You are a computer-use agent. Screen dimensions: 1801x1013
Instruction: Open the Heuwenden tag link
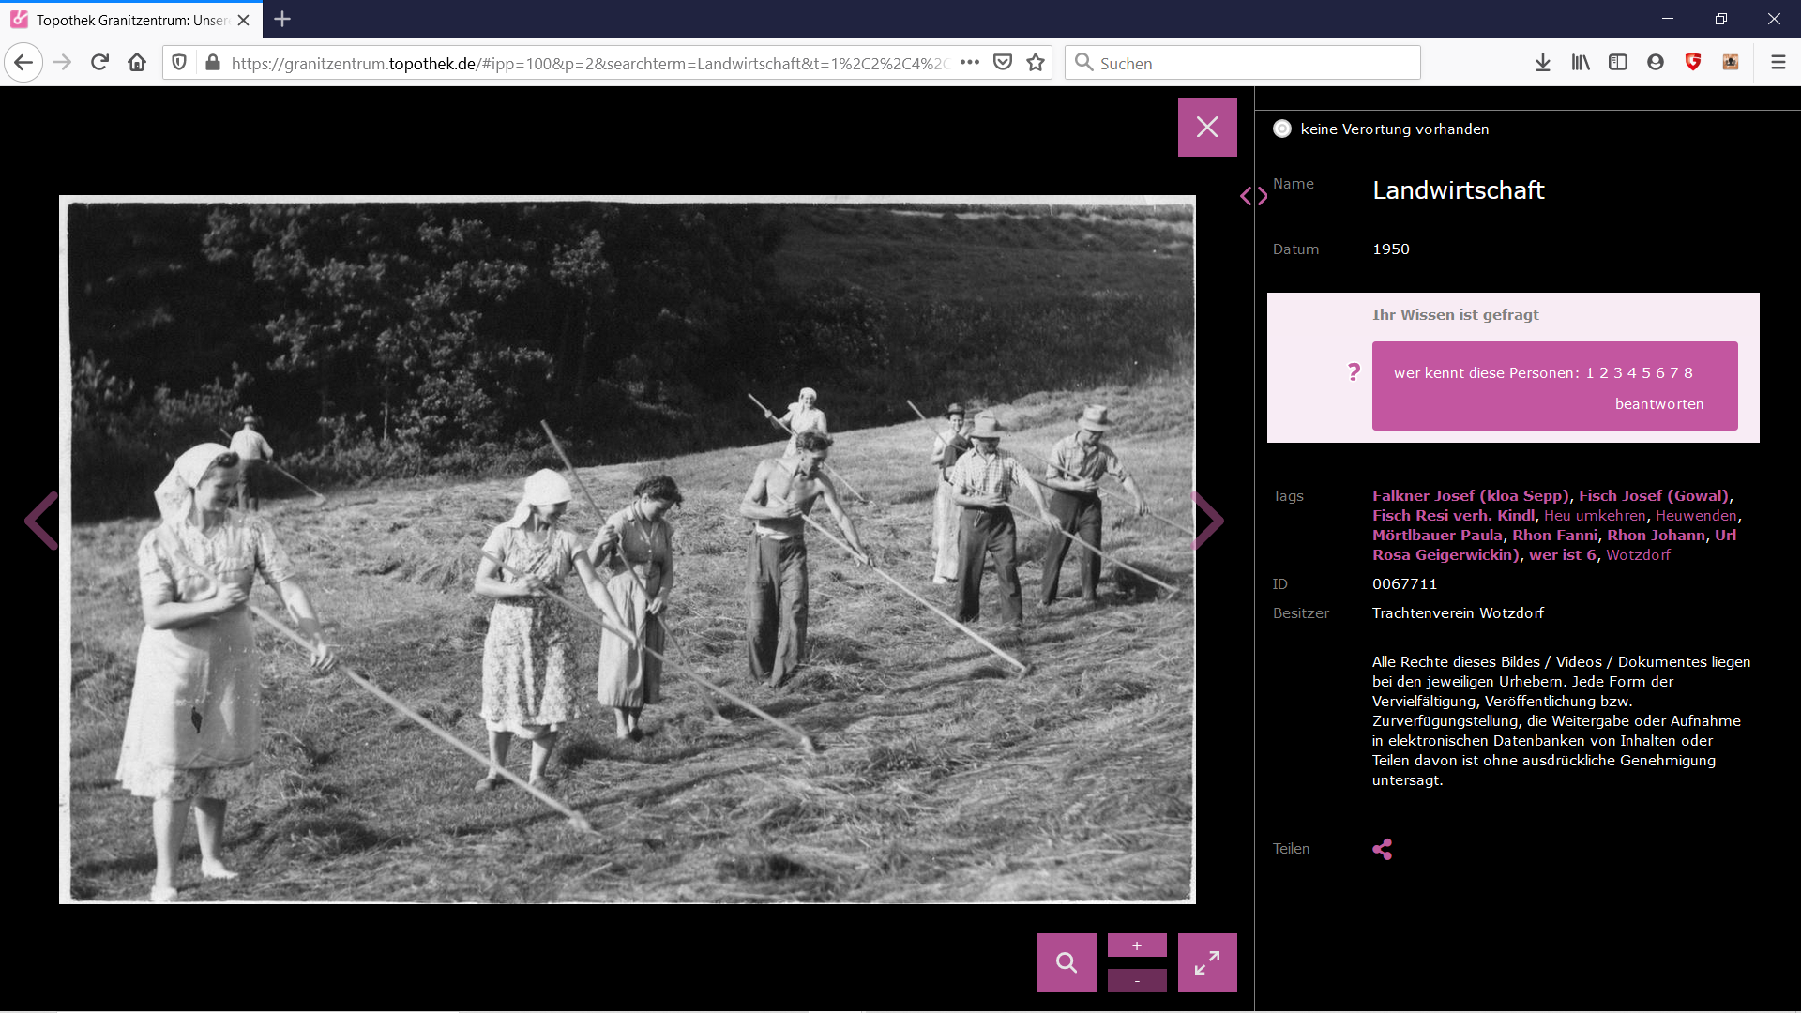[1696, 515]
